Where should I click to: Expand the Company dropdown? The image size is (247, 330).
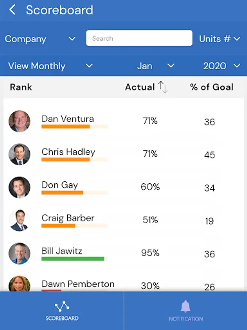click(40, 39)
